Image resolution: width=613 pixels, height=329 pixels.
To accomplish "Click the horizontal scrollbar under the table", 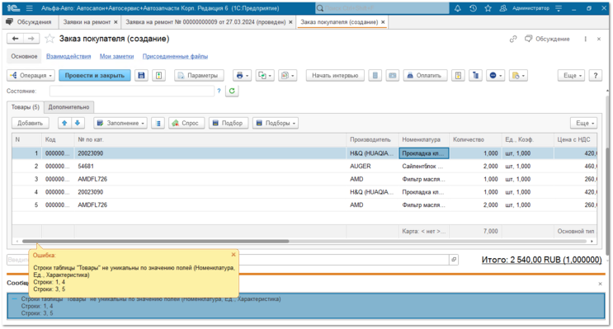I will [156, 242].
